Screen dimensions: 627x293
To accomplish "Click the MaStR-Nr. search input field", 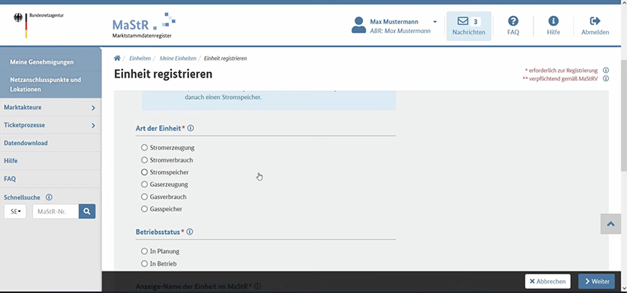I will (x=55, y=211).
